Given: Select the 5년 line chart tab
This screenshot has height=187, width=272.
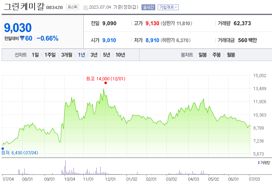Looking at the screenshot, I should pyautogui.click(x=107, y=55).
